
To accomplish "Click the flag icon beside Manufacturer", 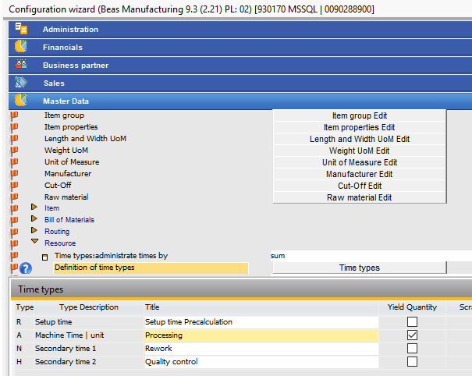I will point(14,174).
